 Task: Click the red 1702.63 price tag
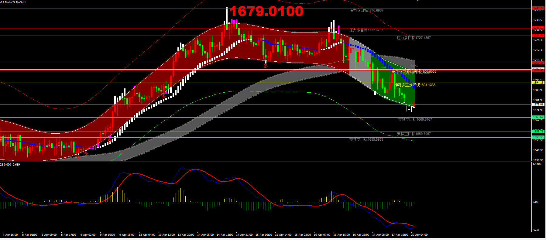538,70
